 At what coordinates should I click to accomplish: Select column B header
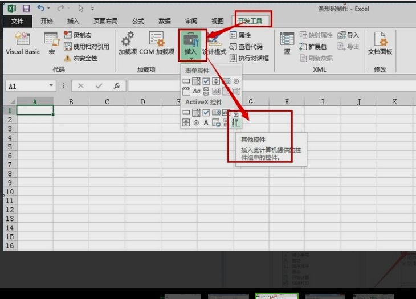(71, 101)
